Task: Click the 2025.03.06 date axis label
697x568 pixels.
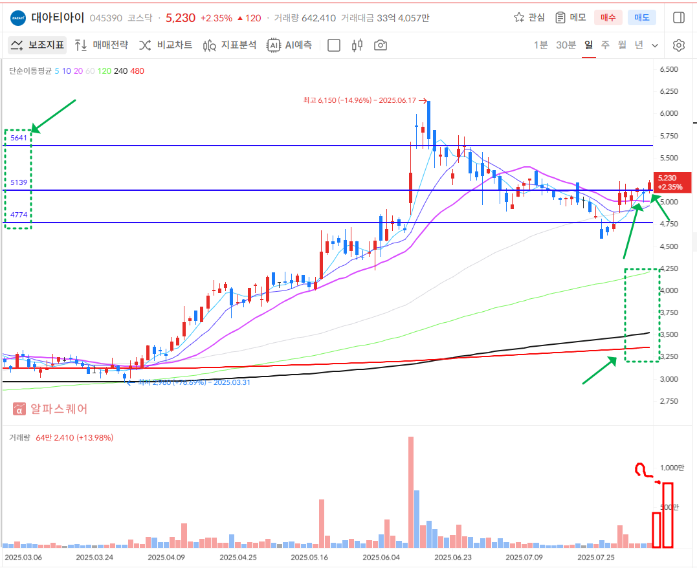Action: [x=23, y=558]
